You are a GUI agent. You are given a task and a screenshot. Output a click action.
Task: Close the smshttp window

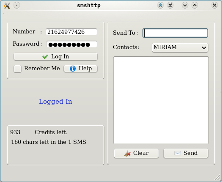point(214,6)
